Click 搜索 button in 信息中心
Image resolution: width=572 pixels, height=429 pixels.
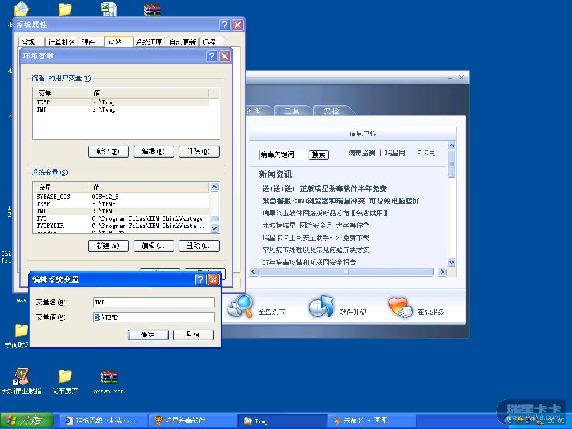(x=319, y=155)
